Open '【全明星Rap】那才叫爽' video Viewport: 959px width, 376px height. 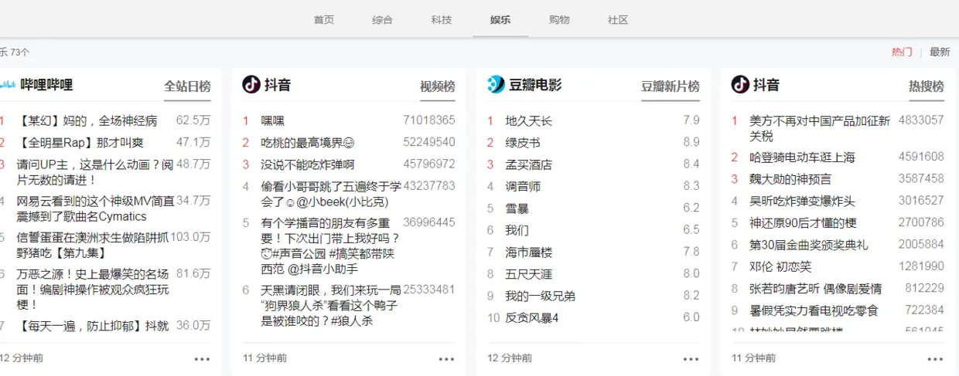(80, 143)
